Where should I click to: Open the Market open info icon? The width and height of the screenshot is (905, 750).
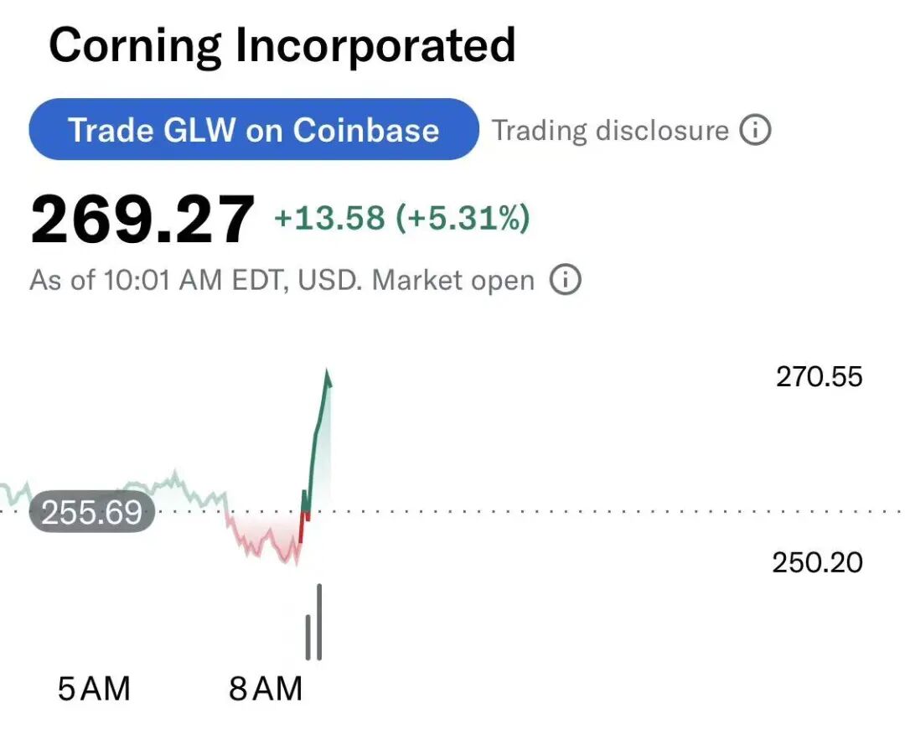(565, 280)
